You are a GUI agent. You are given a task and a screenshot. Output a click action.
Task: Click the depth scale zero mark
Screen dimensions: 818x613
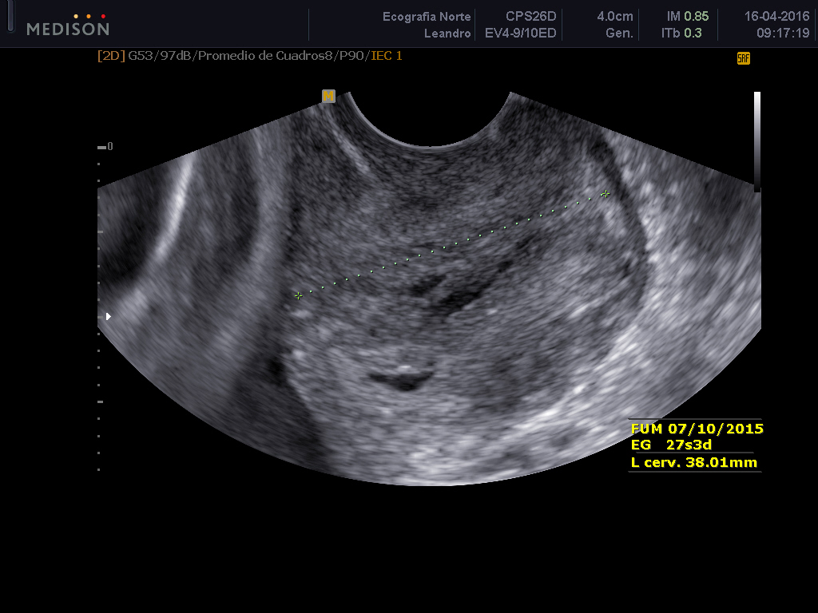(x=105, y=147)
